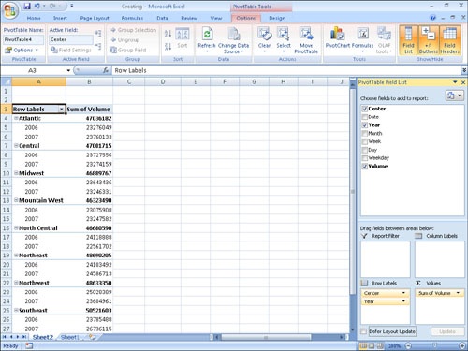This screenshot has height=351, width=468.
Task: Check the Day field checkbox
Action: click(x=364, y=150)
